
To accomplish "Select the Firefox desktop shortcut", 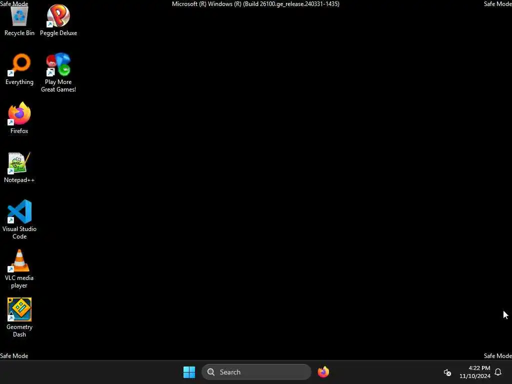I will (19, 118).
